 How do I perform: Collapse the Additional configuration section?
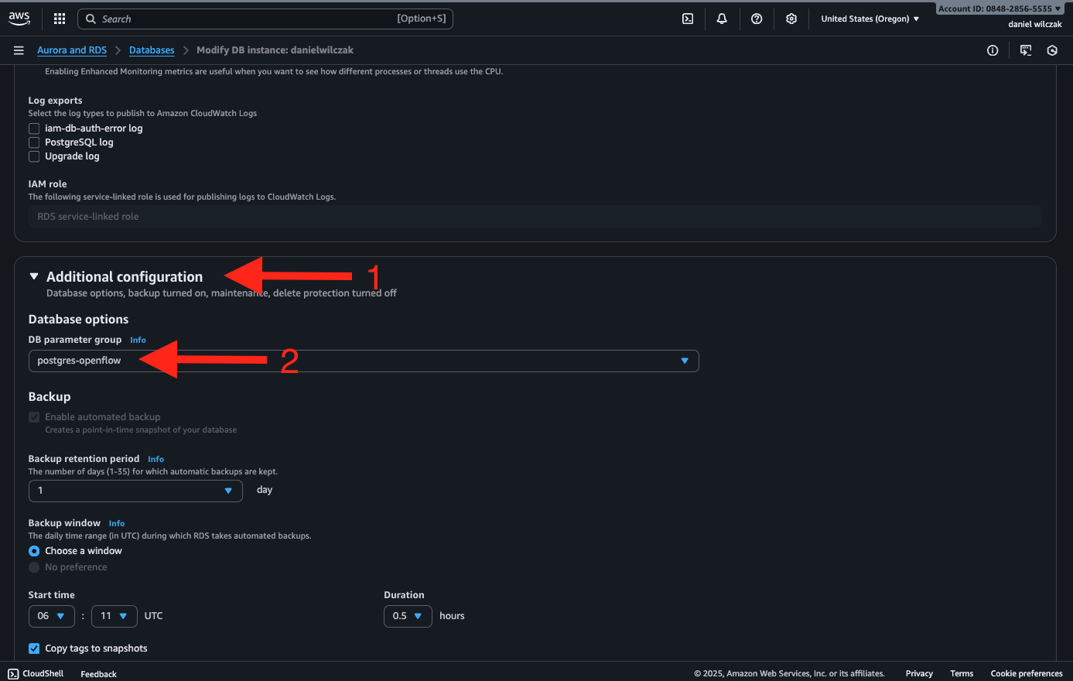click(34, 276)
